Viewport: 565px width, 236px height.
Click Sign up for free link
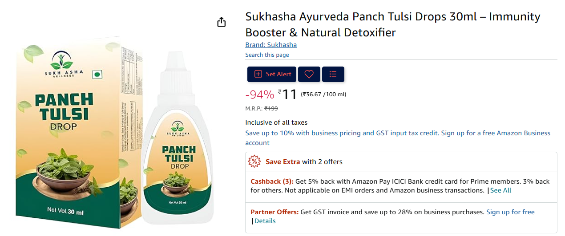pyautogui.click(x=510, y=212)
